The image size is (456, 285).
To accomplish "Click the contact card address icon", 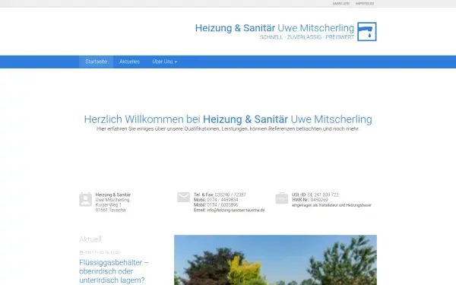I will coord(85,199).
